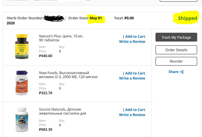Open the Now Foods Vitamin D-3 product title
The image size is (202, 137).
(68, 75)
